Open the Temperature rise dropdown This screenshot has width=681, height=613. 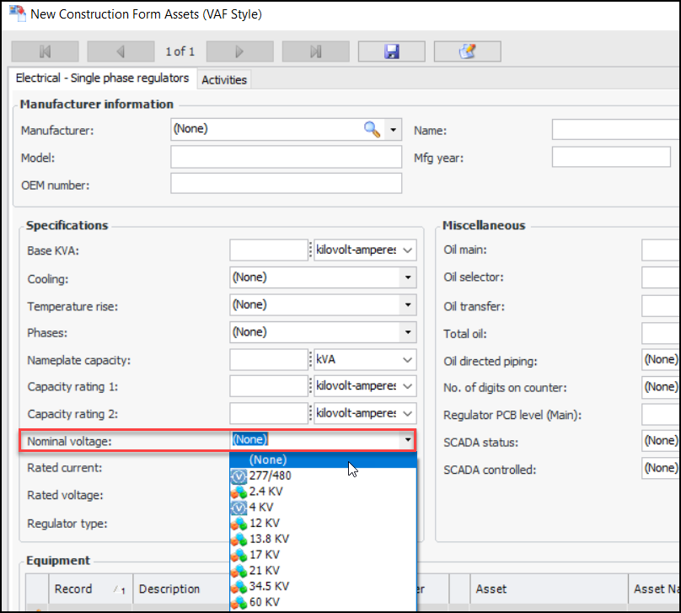pyautogui.click(x=408, y=304)
